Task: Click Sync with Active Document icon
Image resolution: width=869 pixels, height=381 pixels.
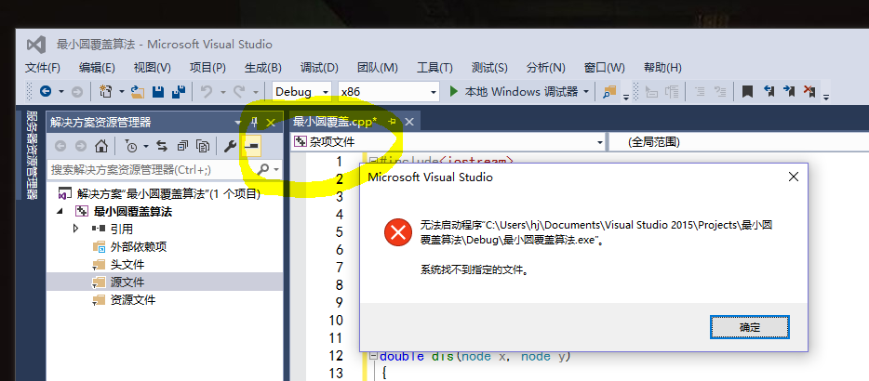Action: click(x=162, y=146)
